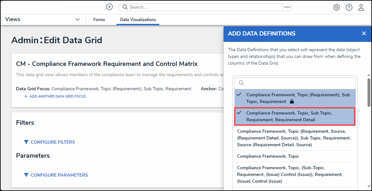Click the search options ellipsis icon

(287, 7)
